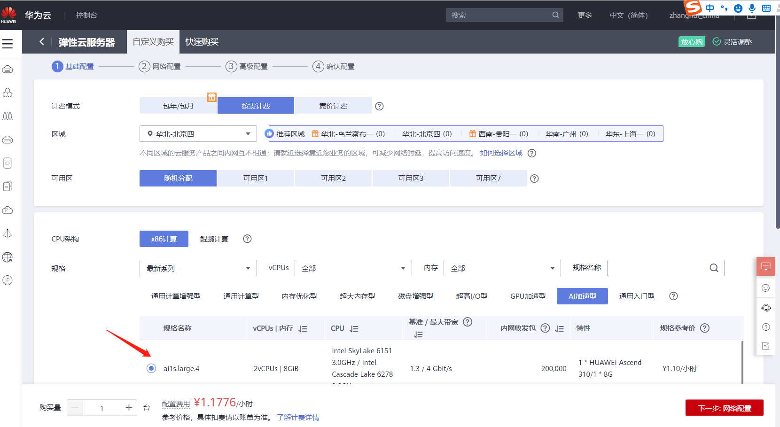Image resolution: width=780 pixels, height=427 pixels.
Task: Choose 包年/包月 billing mode
Action: click(x=178, y=106)
